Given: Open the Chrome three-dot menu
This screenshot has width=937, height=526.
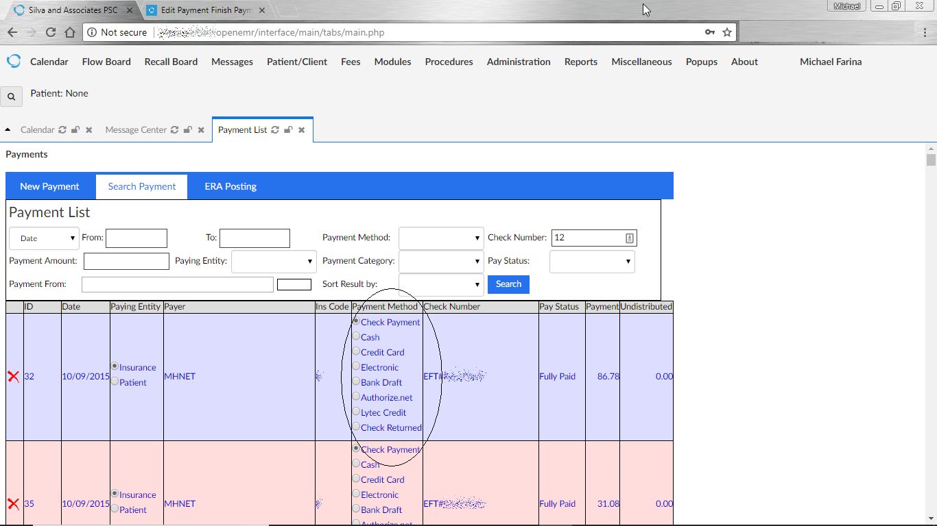Looking at the screenshot, I should (925, 32).
